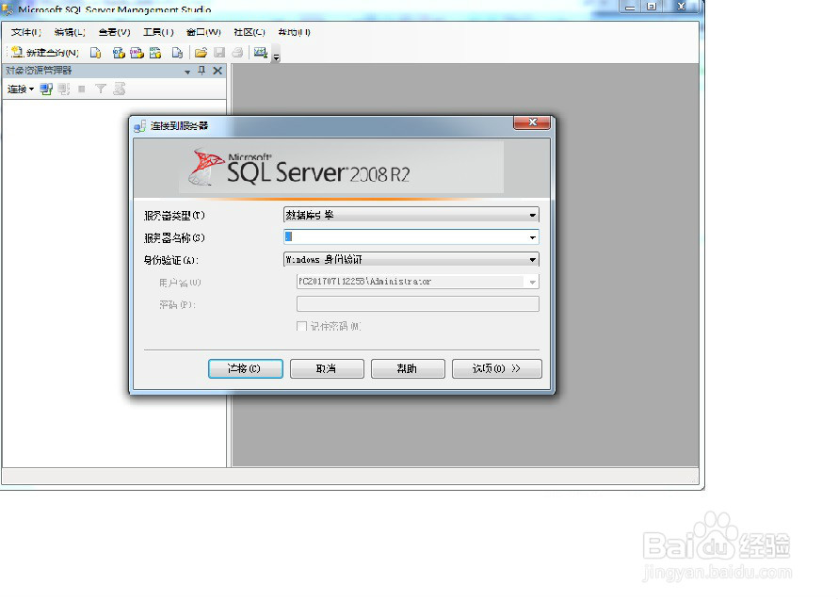Toggle auto-hide pin on Object Explorer
The image size is (838, 601).
tap(201, 71)
